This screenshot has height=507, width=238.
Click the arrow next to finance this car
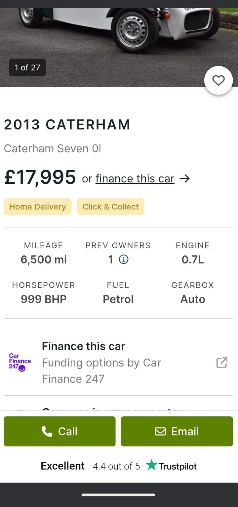[x=185, y=179]
